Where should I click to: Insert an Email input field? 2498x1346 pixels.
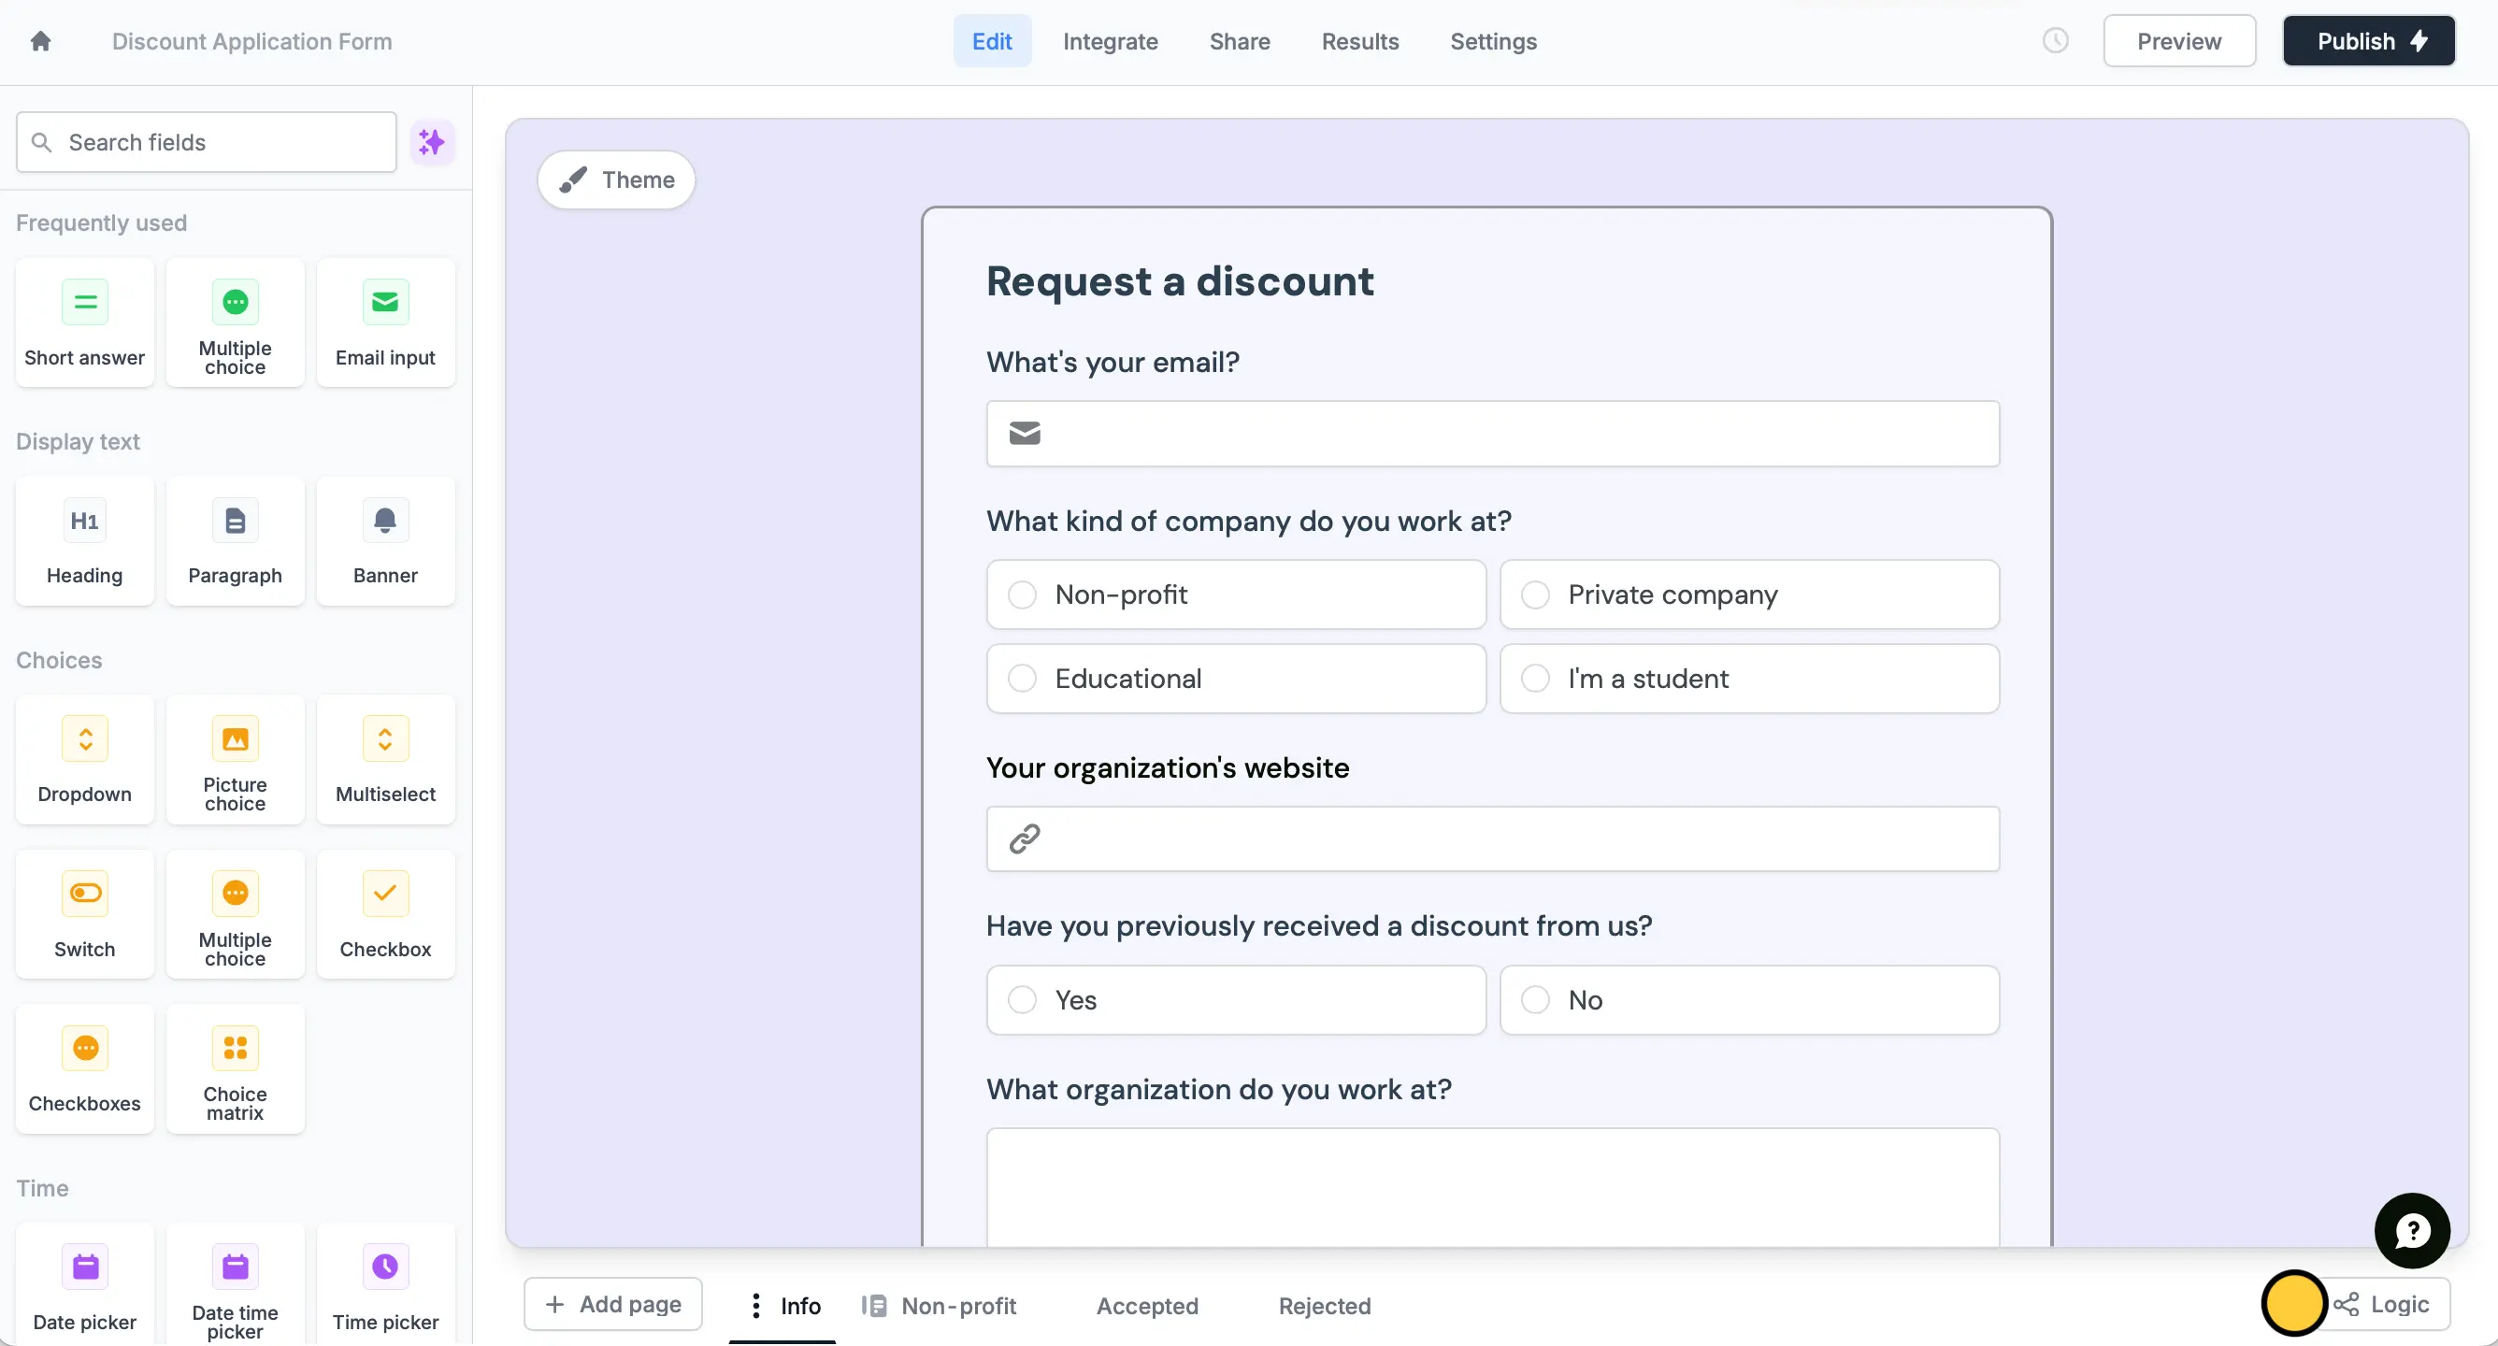[x=384, y=321]
